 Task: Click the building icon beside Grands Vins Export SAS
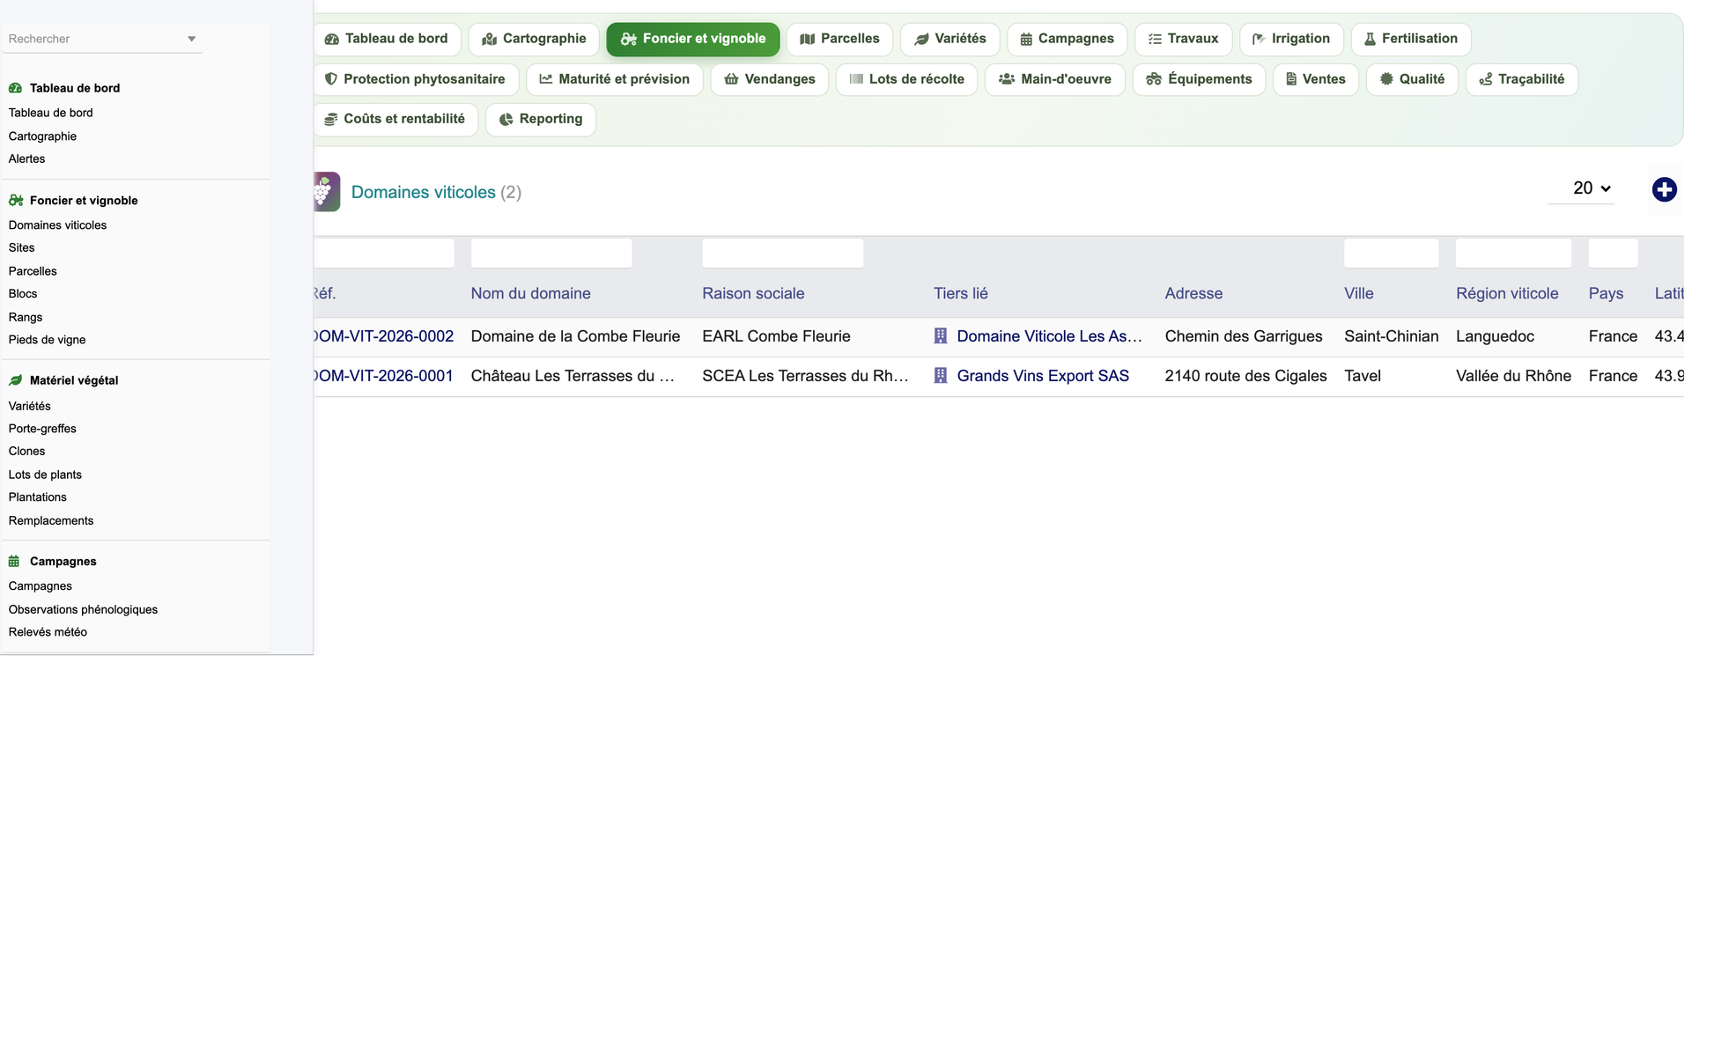(941, 376)
